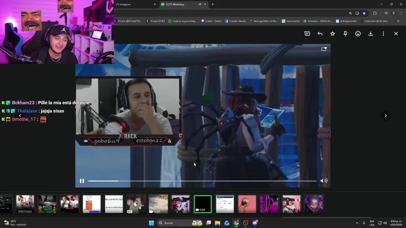Click username Bckham23 in stream chat
Screen dimensions: 406x228
pyautogui.click(x=23, y=103)
